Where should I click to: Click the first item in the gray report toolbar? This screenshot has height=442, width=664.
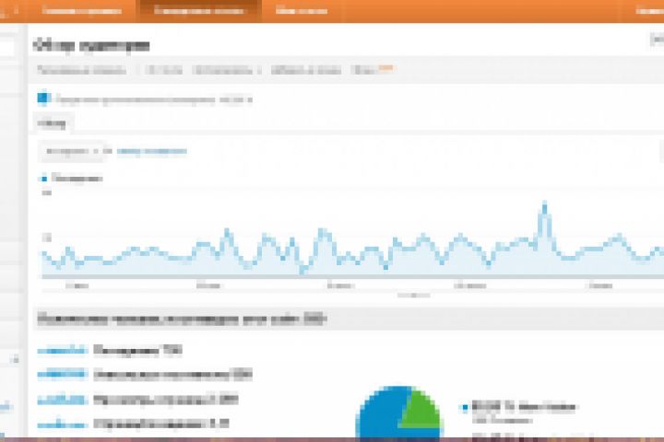coord(82,70)
